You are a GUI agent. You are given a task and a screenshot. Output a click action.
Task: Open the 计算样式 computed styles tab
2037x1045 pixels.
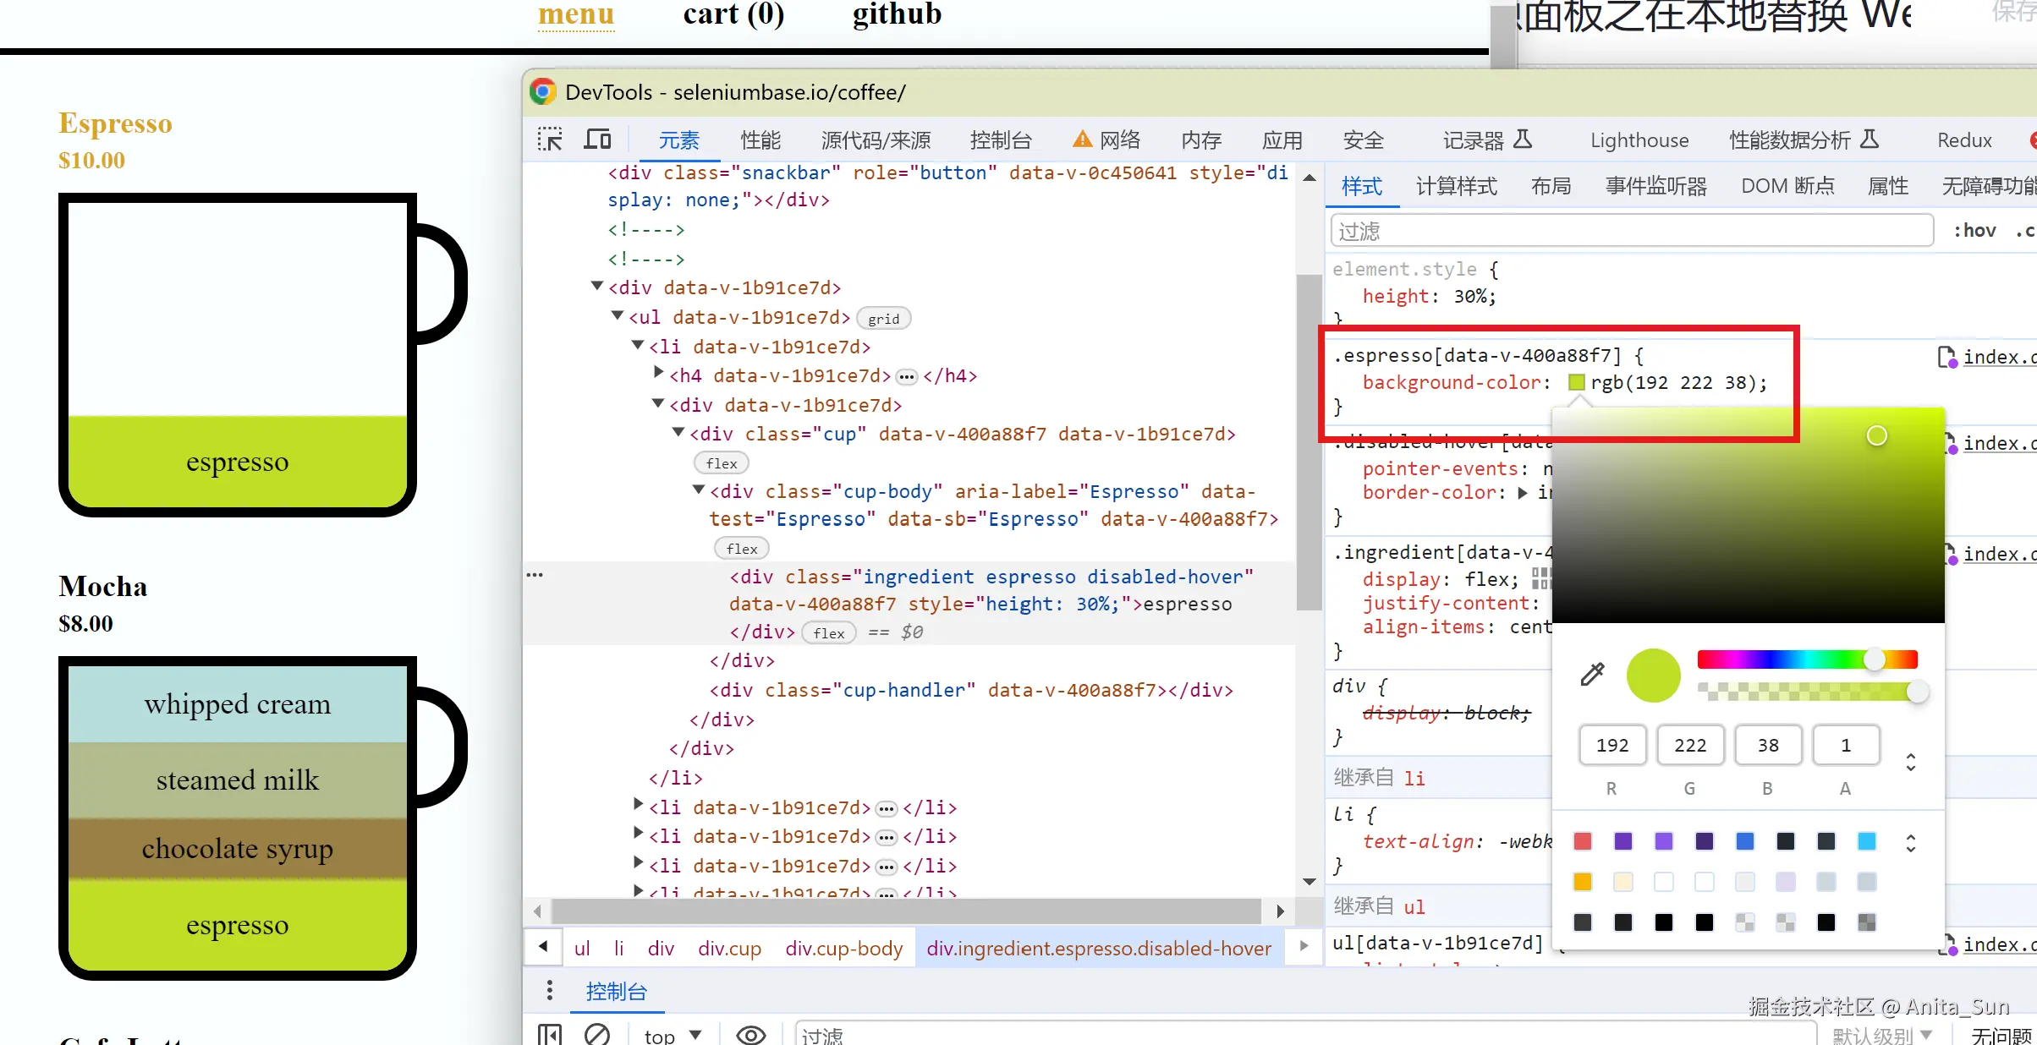tap(1456, 186)
